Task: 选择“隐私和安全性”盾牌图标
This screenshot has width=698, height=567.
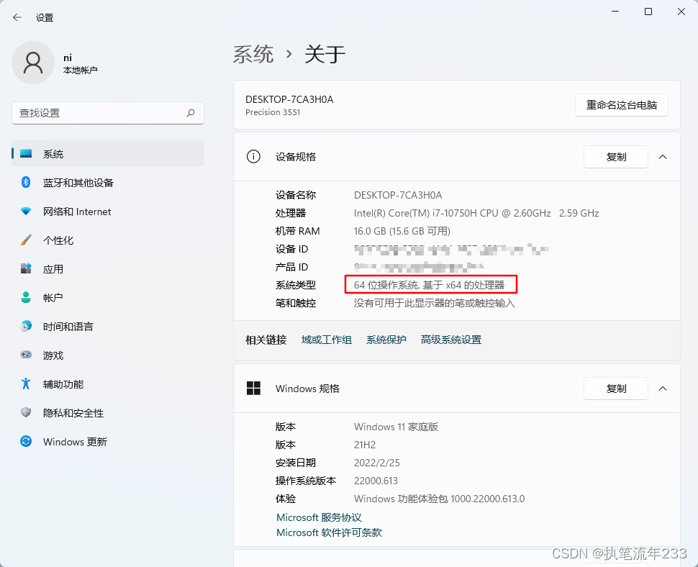Action: coord(26,413)
